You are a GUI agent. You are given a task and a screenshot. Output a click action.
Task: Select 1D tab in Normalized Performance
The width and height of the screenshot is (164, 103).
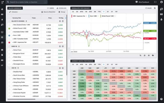click(73, 12)
